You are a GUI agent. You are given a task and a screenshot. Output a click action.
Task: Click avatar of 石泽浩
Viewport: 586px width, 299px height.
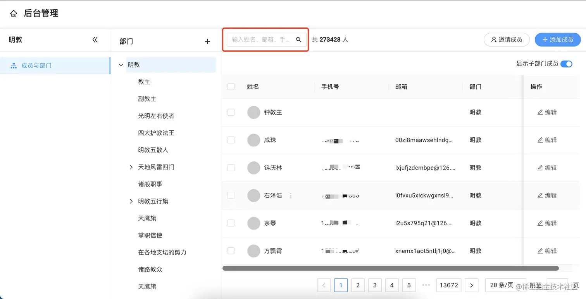click(254, 195)
